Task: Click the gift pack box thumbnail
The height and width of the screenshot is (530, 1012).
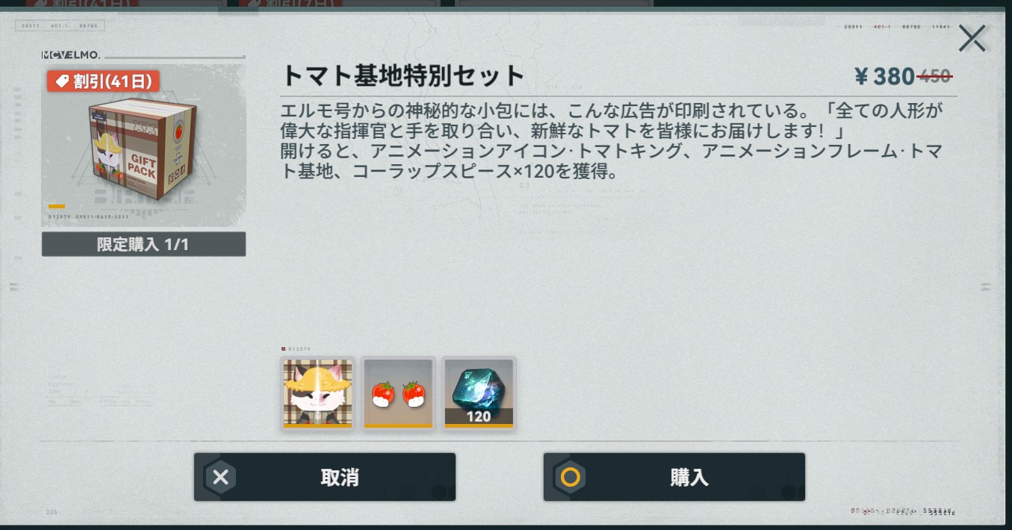Action: tap(143, 146)
